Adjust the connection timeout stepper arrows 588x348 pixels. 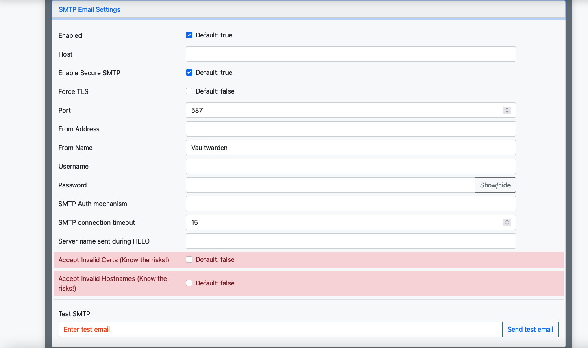(507, 222)
